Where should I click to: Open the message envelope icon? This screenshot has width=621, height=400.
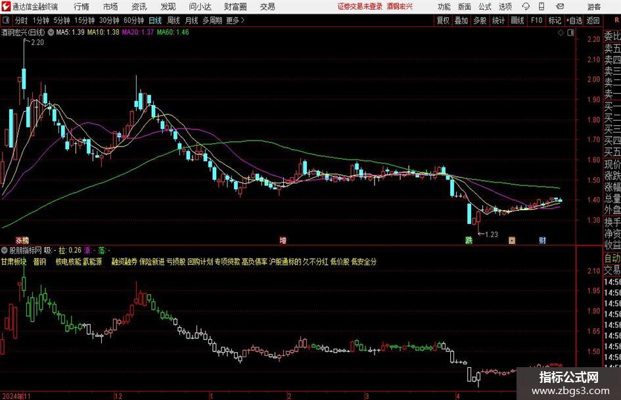pos(560,7)
